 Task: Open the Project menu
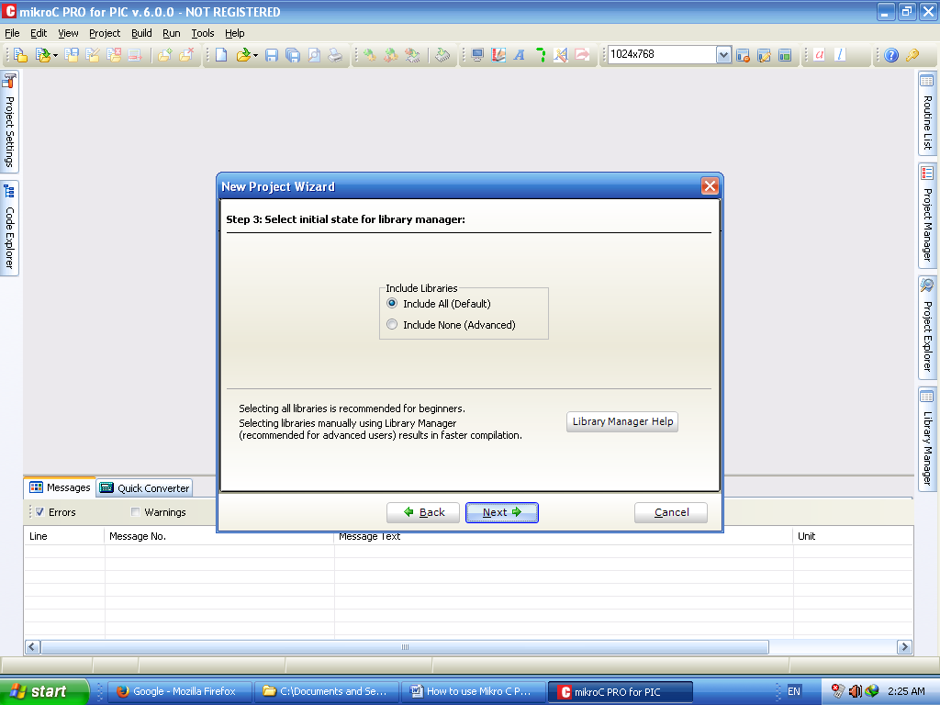click(x=105, y=33)
